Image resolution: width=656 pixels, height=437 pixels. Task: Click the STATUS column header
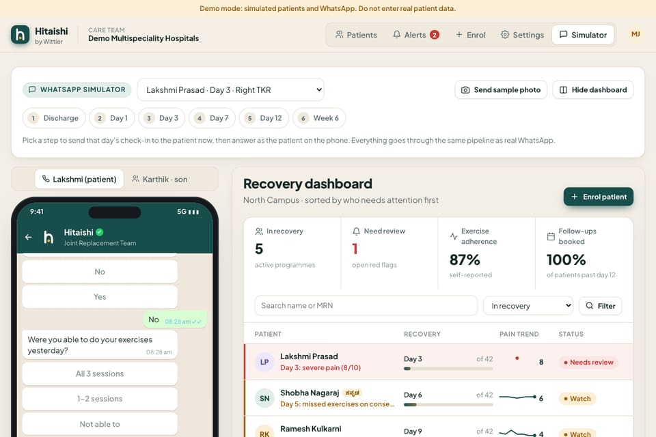tap(571, 334)
